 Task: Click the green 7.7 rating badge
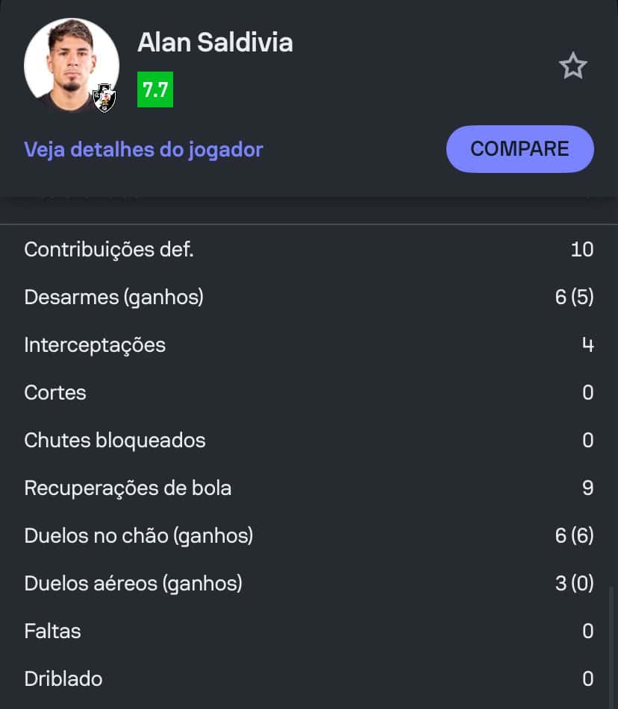click(x=155, y=90)
